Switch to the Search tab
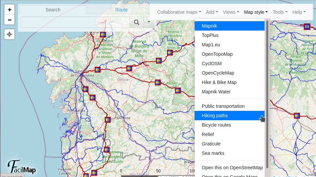 tap(53, 10)
